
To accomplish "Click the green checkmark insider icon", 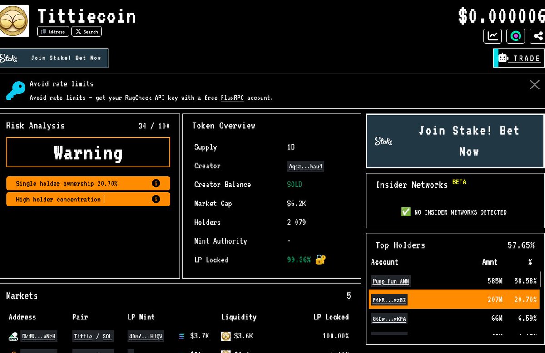I will pyautogui.click(x=406, y=212).
